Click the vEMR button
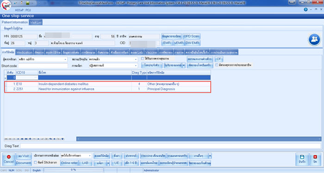The image size is (324, 173). coord(179,43)
